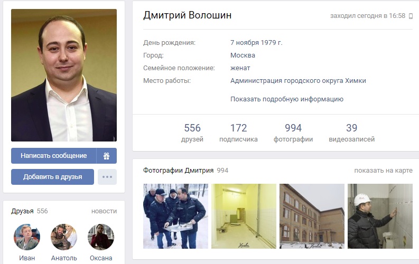Open Иван's friend avatar
This screenshot has height=264, width=419.
coord(27,237)
